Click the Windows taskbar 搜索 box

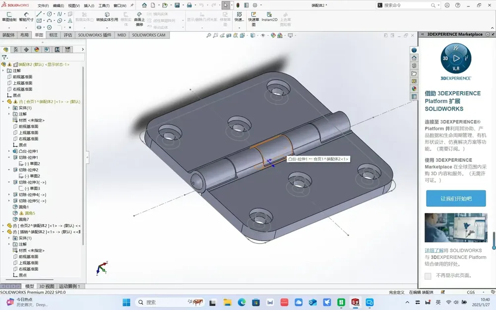tap(170, 303)
